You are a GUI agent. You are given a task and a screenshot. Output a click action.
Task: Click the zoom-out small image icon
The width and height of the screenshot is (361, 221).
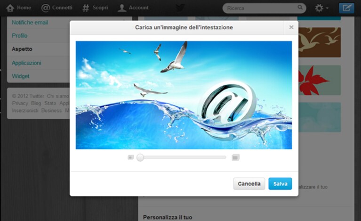click(130, 157)
